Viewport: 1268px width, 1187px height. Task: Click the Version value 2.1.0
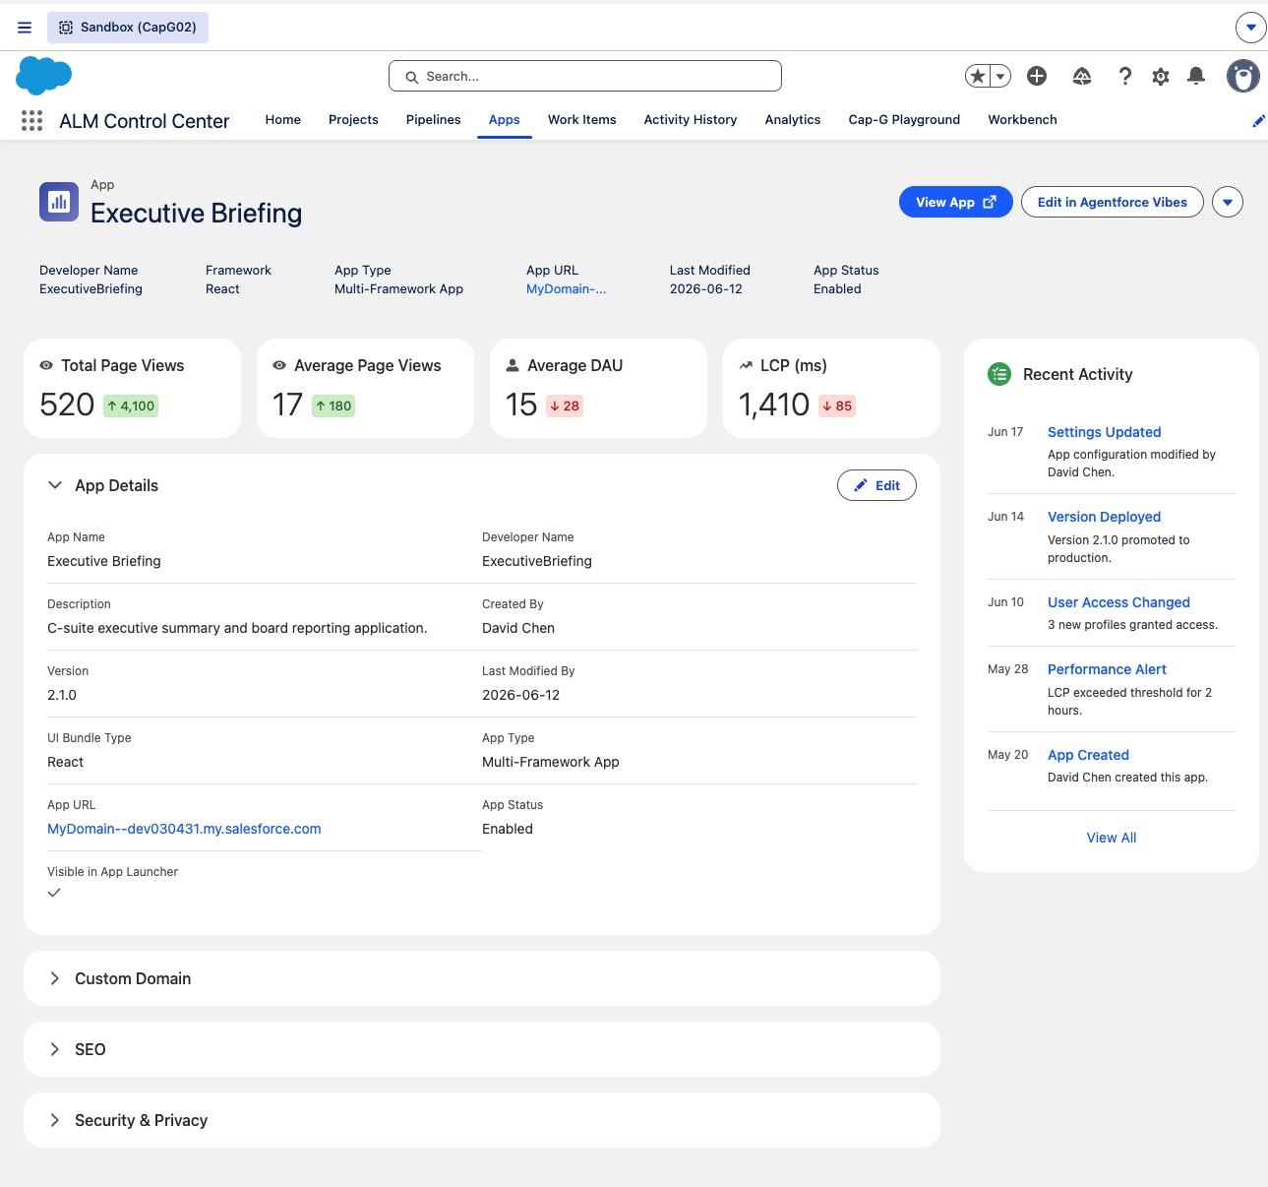point(62,695)
